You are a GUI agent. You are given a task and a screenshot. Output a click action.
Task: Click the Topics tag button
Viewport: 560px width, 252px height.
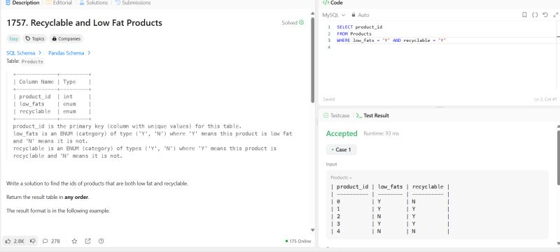pyautogui.click(x=35, y=39)
